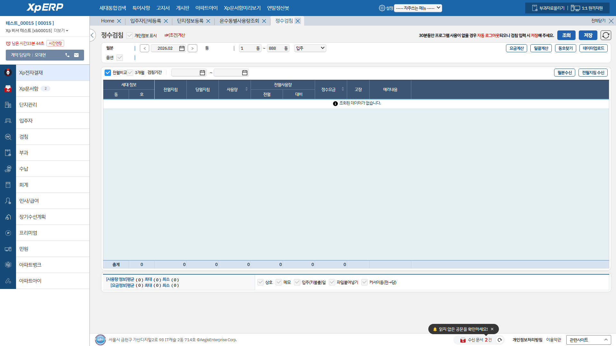Click the start 동 number input field
The image size is (616, 346).
point(247,48)
